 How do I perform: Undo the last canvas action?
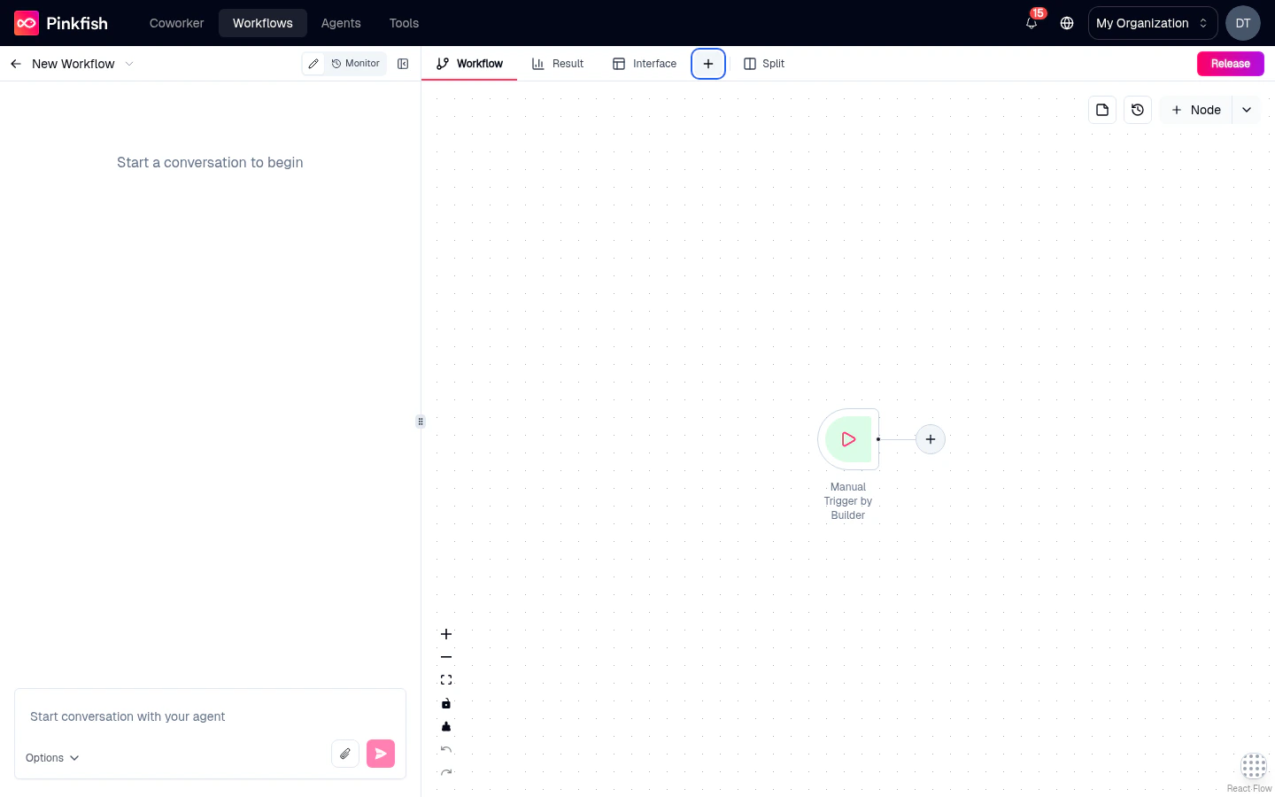pos(446,749)
